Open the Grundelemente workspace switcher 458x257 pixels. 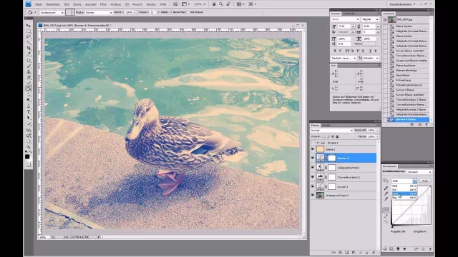coord(402,4)
